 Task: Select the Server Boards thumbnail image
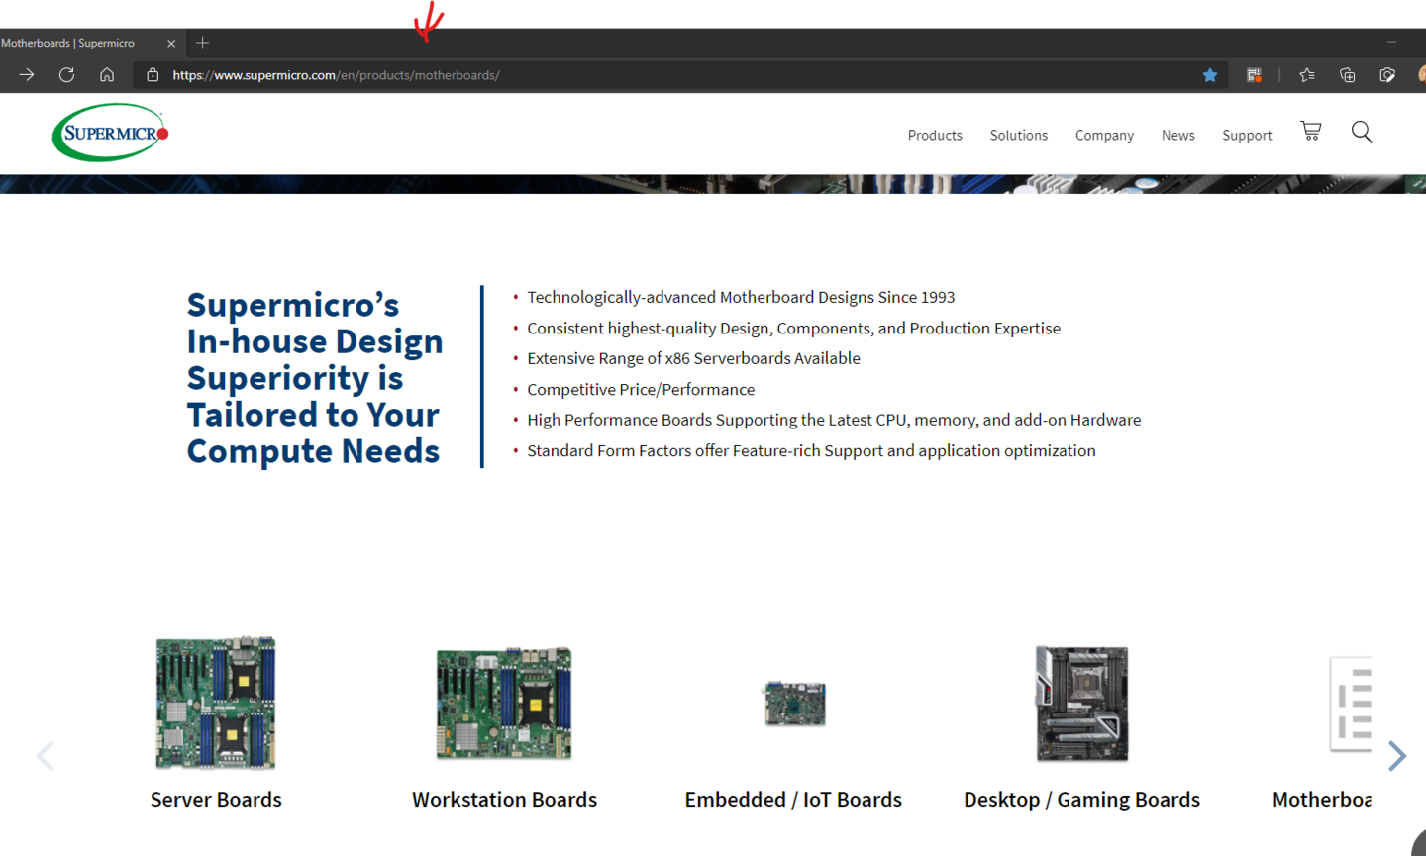coord(216,704)
